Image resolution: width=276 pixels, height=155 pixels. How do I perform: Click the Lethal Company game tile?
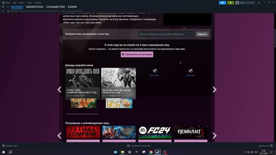click(x=83, y=132)
